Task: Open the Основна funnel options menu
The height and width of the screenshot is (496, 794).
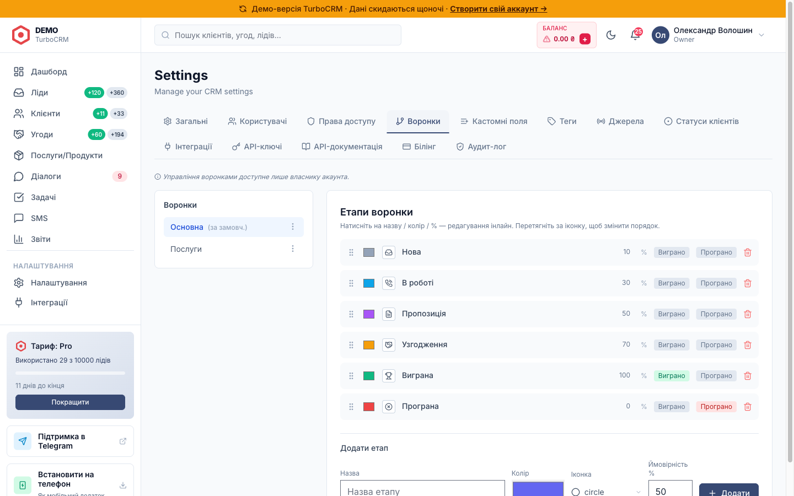Action: pyautogui.click(x=293, y=227)
